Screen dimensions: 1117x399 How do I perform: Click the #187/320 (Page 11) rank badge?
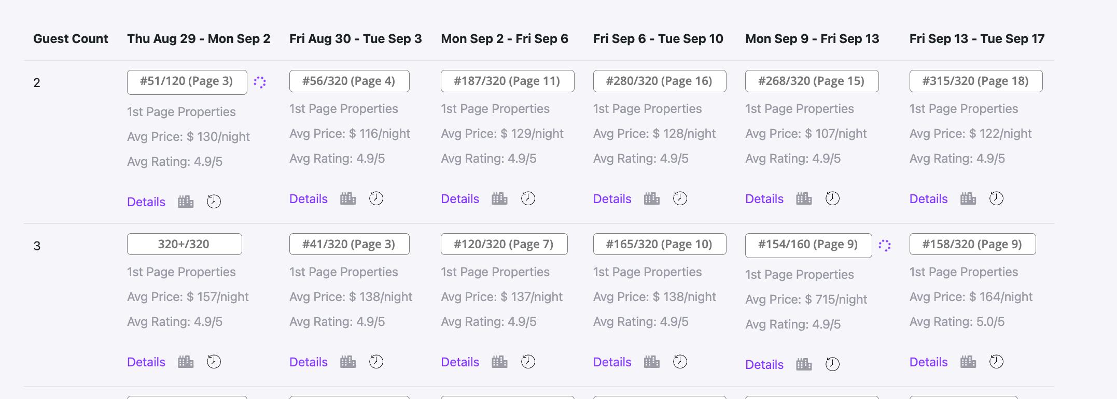coord(507,81)
